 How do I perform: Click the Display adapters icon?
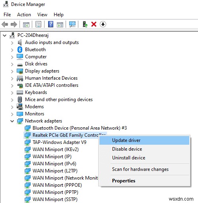coord(20,71)
